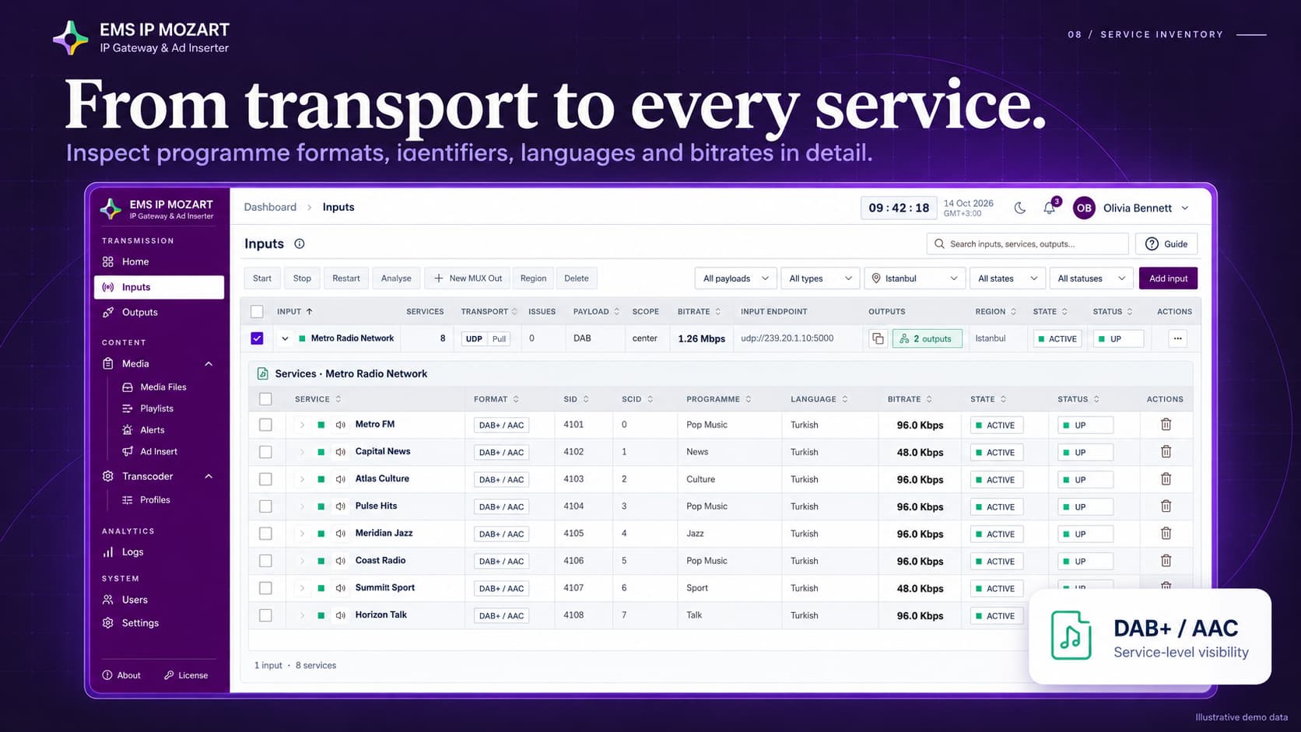Go to Home in sidebar

pyautogui.click(x=159, y=261)
